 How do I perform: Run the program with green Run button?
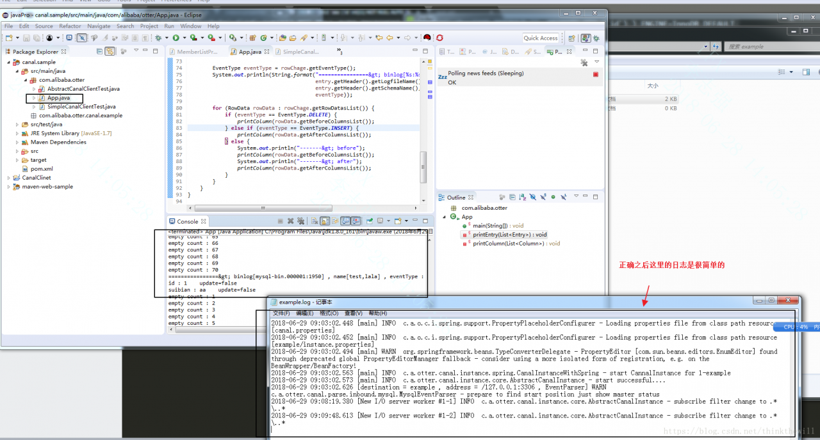[x=175, y=38]
